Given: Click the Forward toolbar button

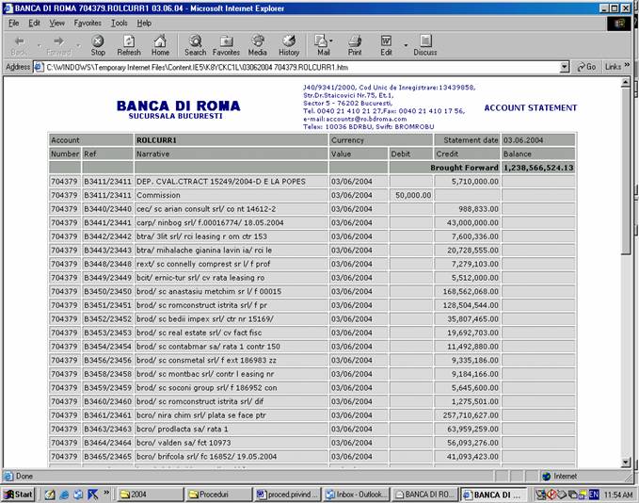Looking at the screenshot, I should 58,45.
